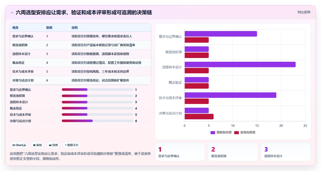Click the progress bar for 决策与试点计划
Viewport: 321px width, 171px height.
97,121
